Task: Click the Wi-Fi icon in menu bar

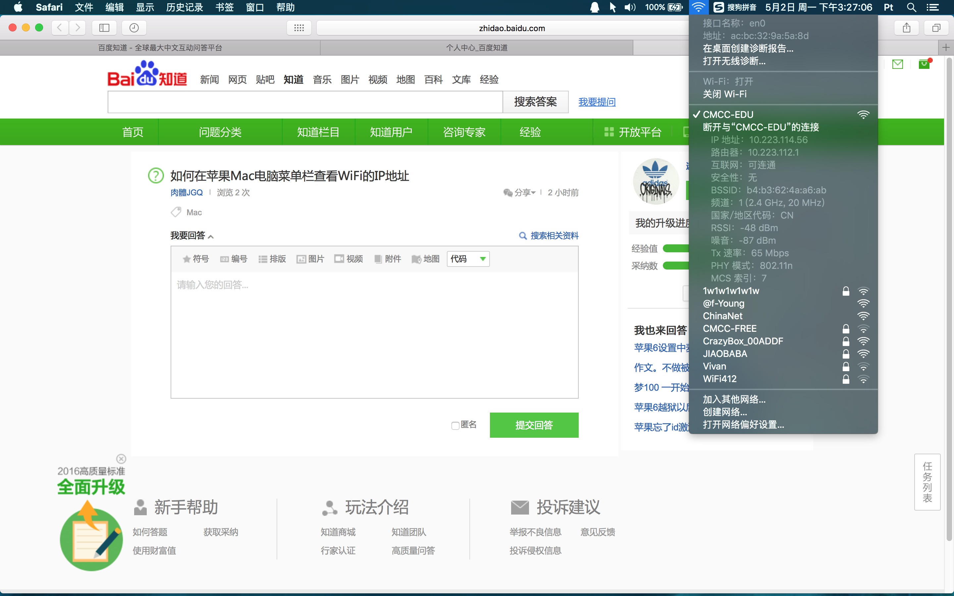Action: pos(698,7)
